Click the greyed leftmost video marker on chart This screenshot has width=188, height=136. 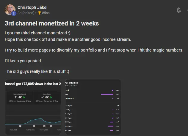point(20,126)
